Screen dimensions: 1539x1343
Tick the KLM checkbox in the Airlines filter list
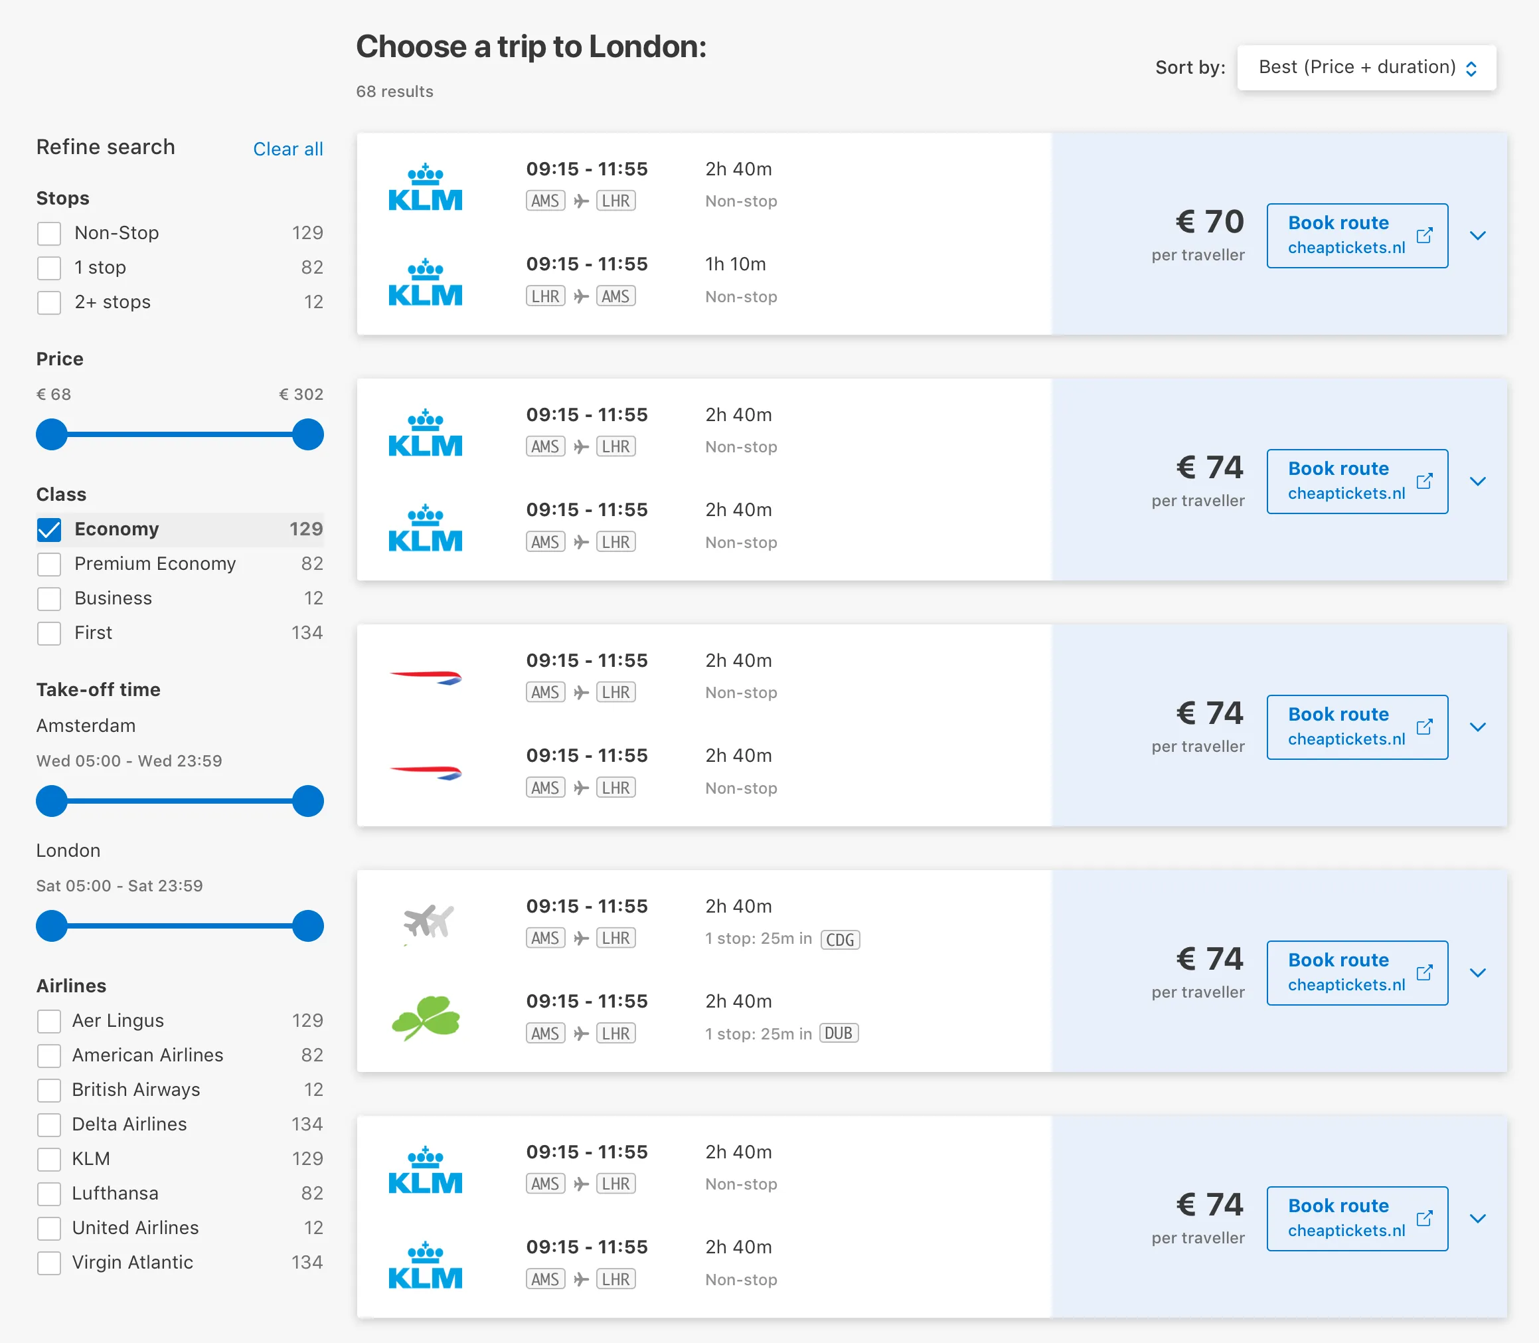click(x=49, y=1158)
